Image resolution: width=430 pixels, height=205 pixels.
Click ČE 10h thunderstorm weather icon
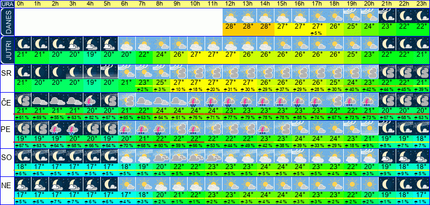coord(196,100)
